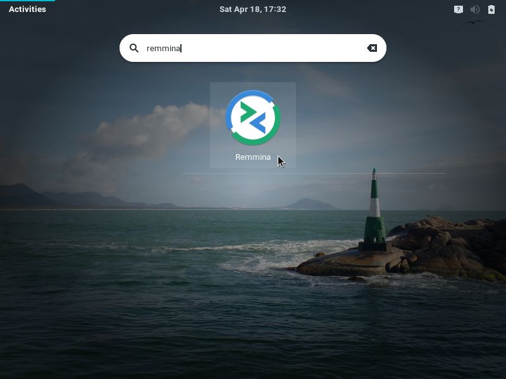This screenshot has height=379, width=506.
Task: Clear the search text with the backspace icon
Action: [372, 48]
